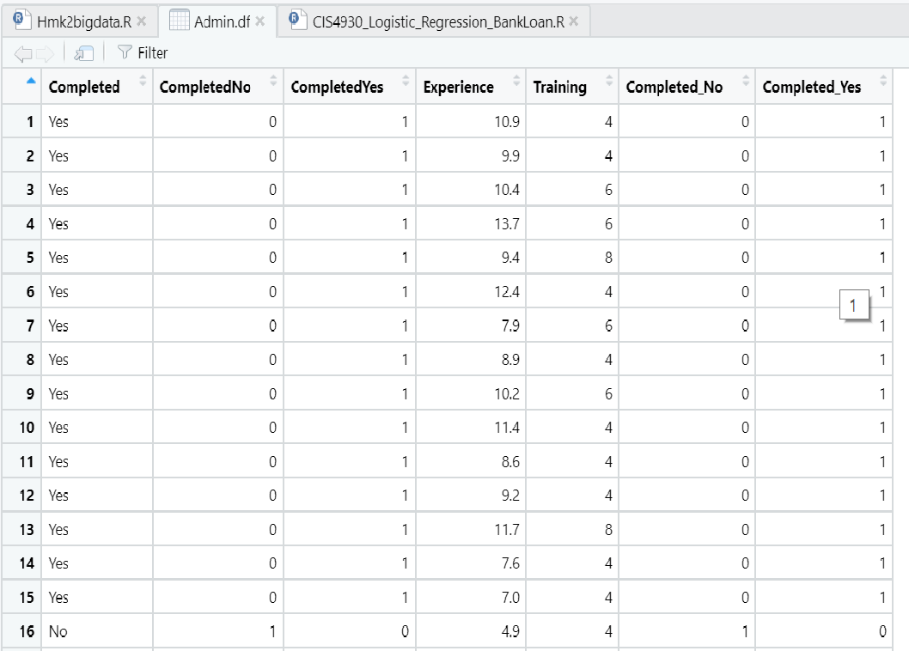Select the Experience value 8.6
Screen dimensions: 909x651
pyautogui.click(x=510, y=461)
